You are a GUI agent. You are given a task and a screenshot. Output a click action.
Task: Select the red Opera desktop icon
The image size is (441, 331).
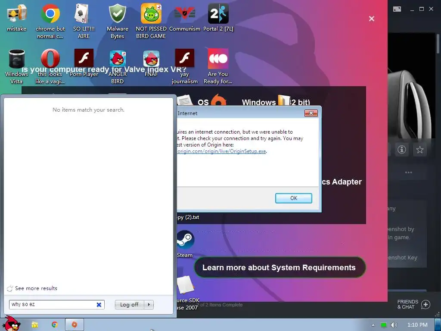pos(50,67)
